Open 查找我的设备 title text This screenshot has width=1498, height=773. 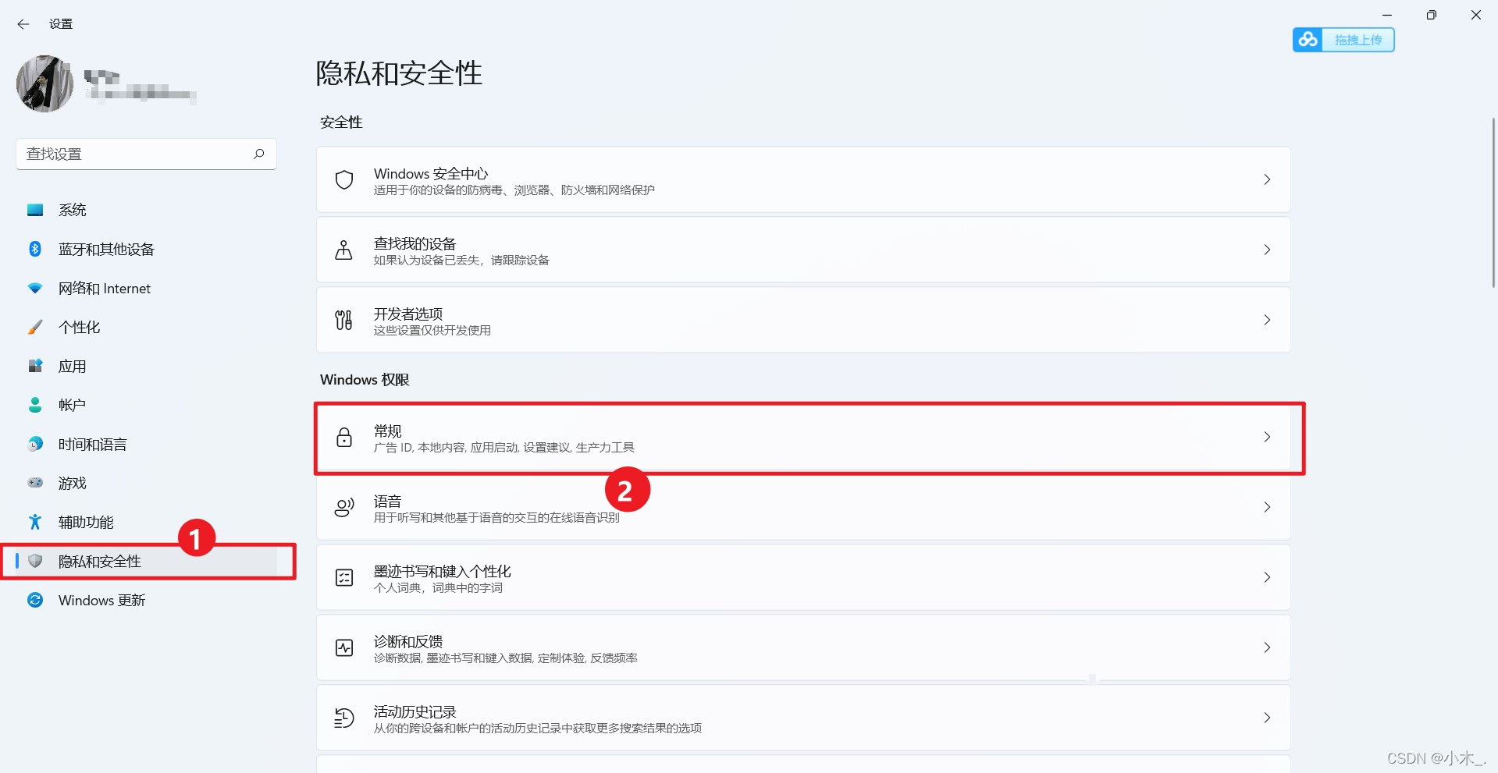pos(415,243)
